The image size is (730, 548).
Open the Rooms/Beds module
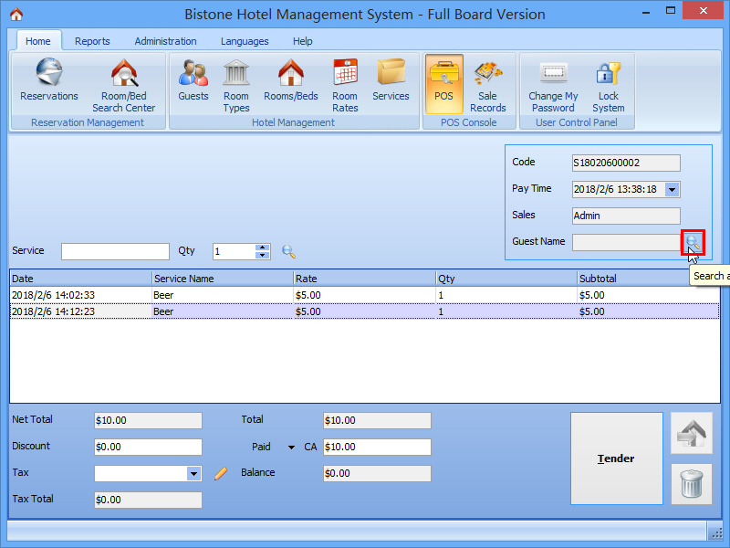291,79
